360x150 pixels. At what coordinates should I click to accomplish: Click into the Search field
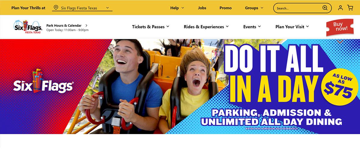(298, 8)
